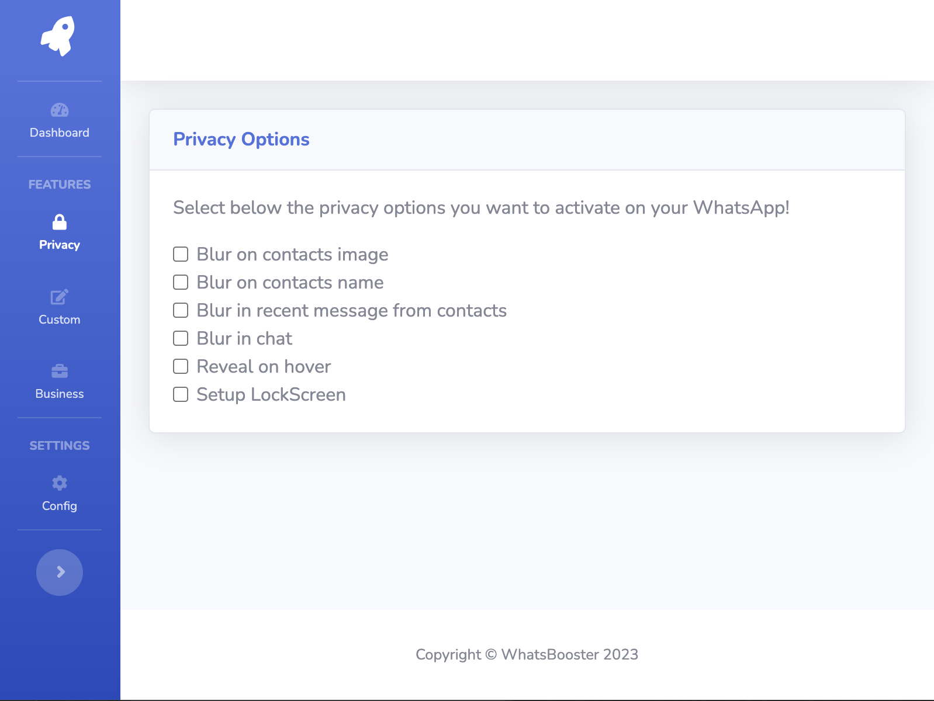Click the Privacy Options card heading
Screen dimensions: 934x701
(241, 140)
